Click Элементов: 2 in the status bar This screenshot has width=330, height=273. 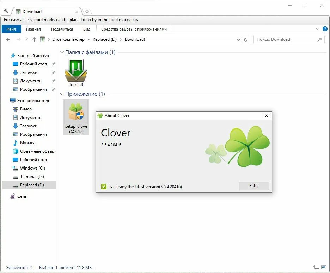coord(19,267)
